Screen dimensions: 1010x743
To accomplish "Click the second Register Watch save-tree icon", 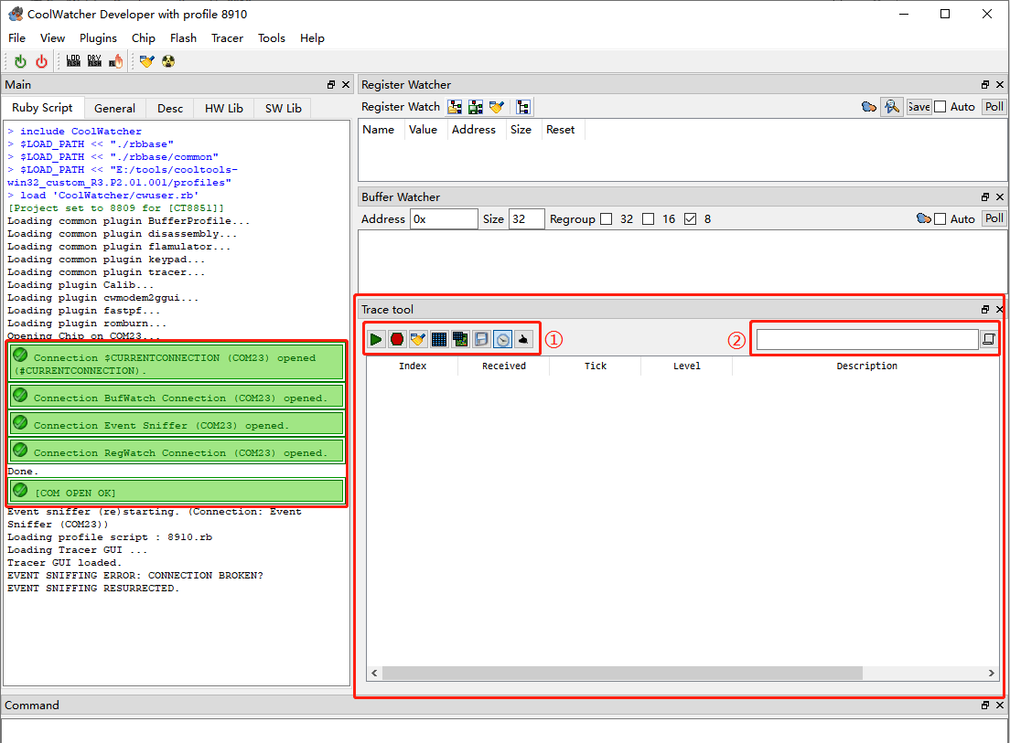I will pos(476,107).
